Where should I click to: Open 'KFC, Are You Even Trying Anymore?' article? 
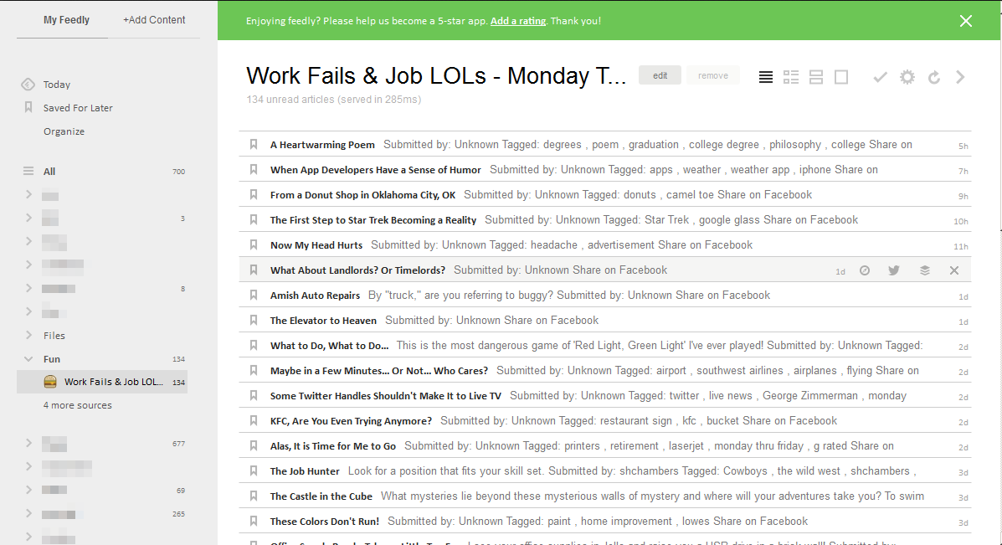351,421
